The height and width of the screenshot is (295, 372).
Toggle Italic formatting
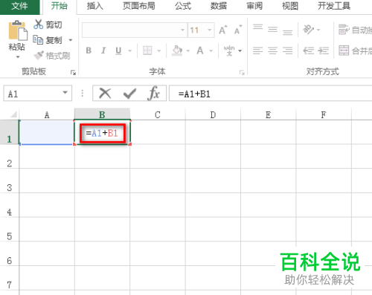tap(103, 51)
